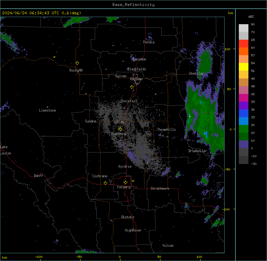Click the white asterisk above Limestone

pos(47,107)
